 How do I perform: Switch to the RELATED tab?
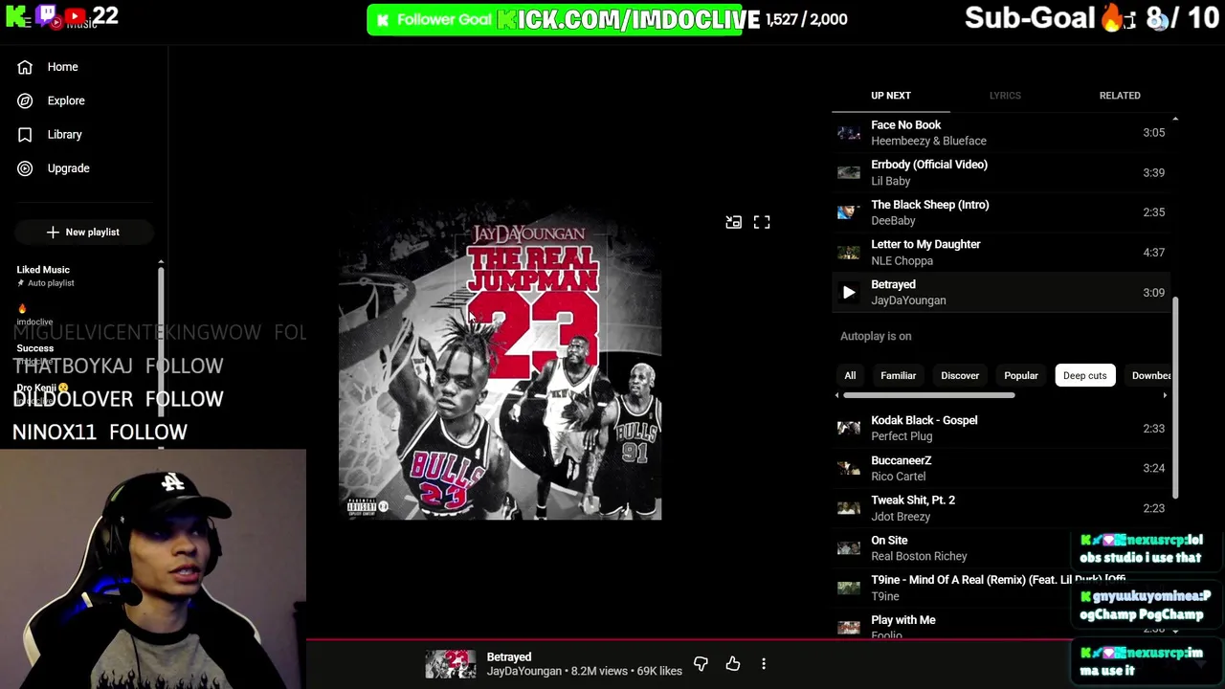(1120, 96)
